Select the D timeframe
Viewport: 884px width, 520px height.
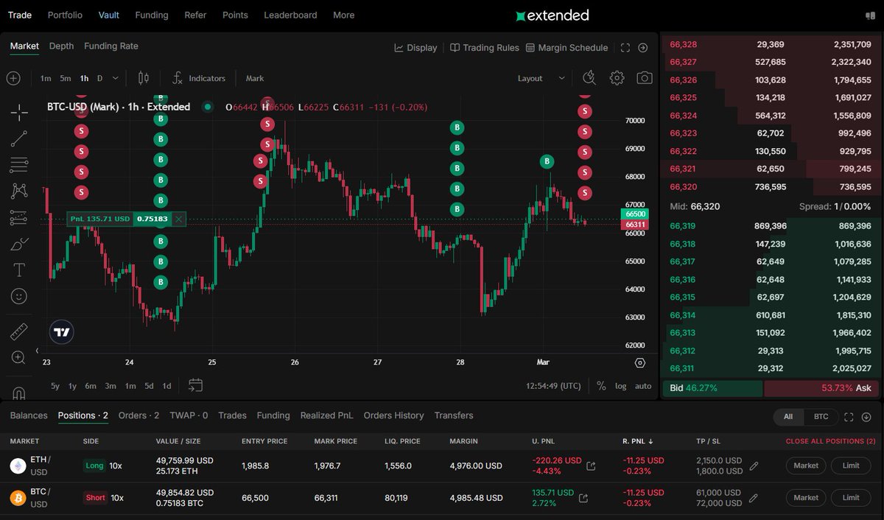click(100, 78)
